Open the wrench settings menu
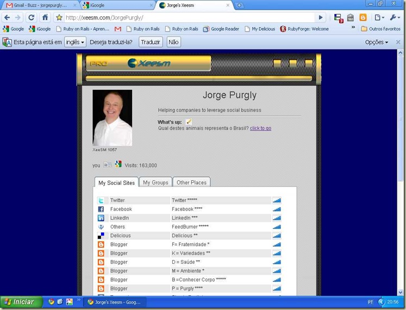The width and height of the screenshot is (406, 310). point(395,17)
